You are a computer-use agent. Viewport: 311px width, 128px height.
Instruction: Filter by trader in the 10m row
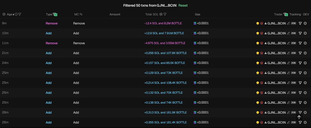(300, 33)
